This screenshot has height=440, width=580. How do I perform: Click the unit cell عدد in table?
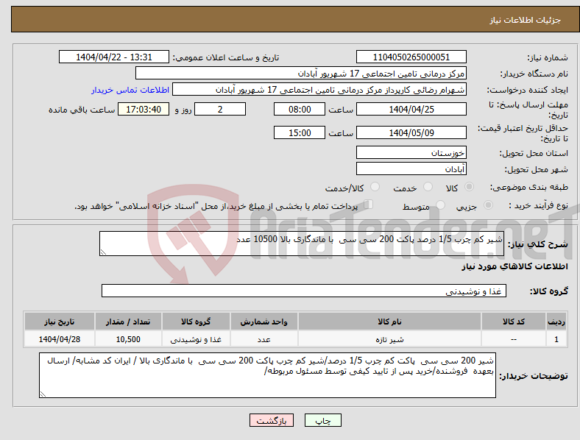coord(264,339)
